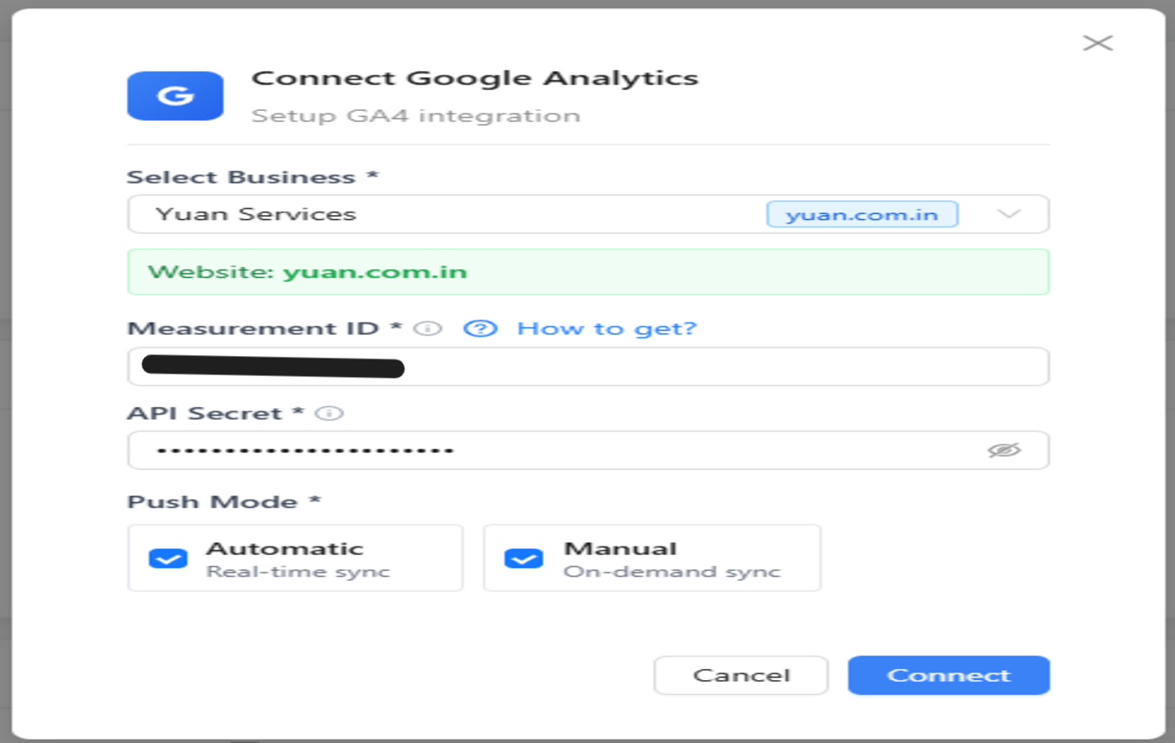Screen dimensions: 1175x743
Task: Click the blue Connect button
Action: 948,675
